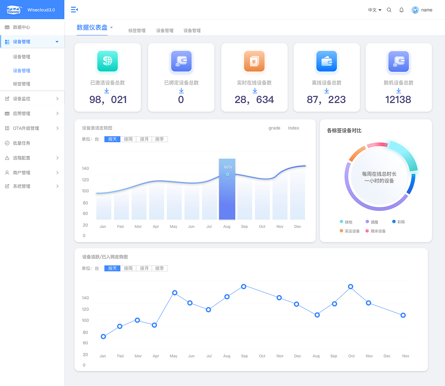Click the green globe icon for 已激活设备总数
This screenshot has width=445, height=386.
[107, 61]
